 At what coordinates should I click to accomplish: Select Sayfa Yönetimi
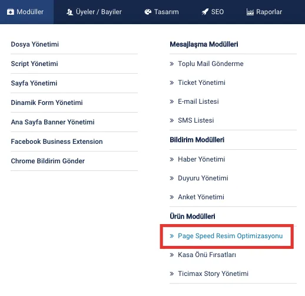pyautogui.click(x=34, y=83)
